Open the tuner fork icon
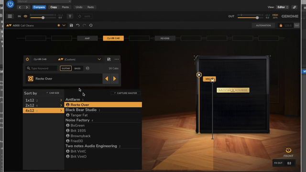Screen dimensions: 306x172 [x=70, y=16]
